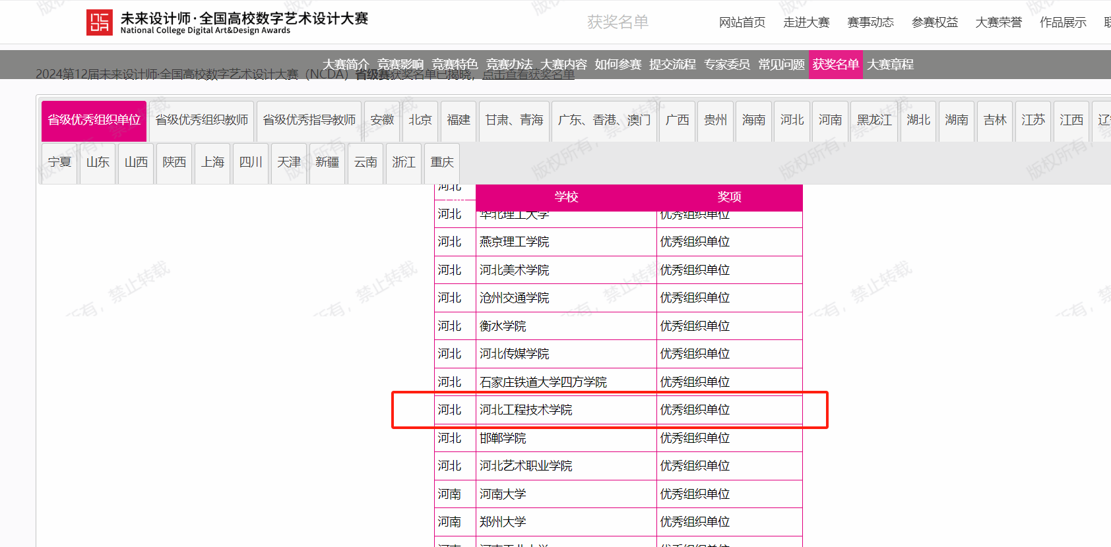The width and height of the screenshot is (1111, 547).
Task: Open the 黑龙江 province tab
Action: coord(874,120)
